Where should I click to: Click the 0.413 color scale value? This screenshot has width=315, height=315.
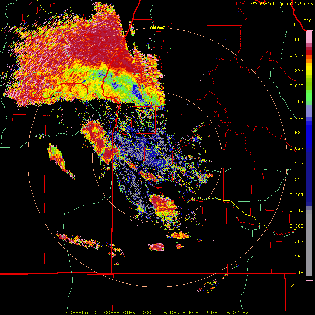coord(296,210)
